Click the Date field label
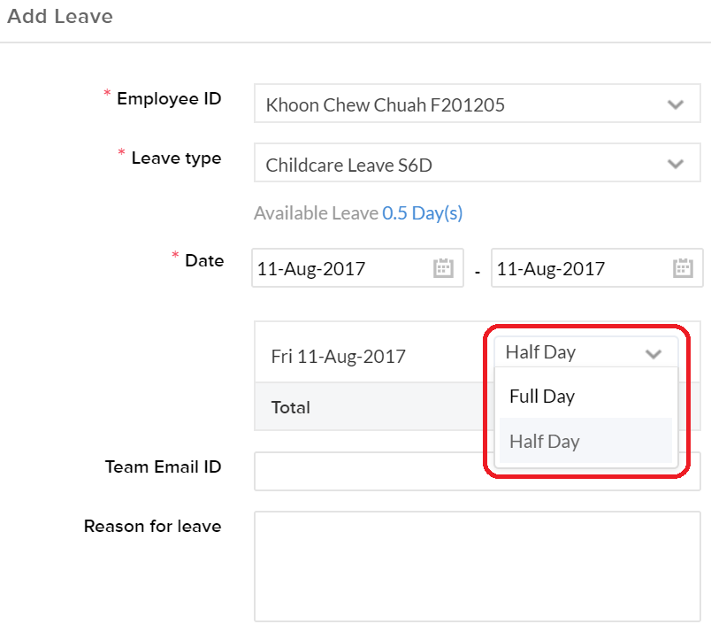The image size is (711, 632). (x=204, y=260)
